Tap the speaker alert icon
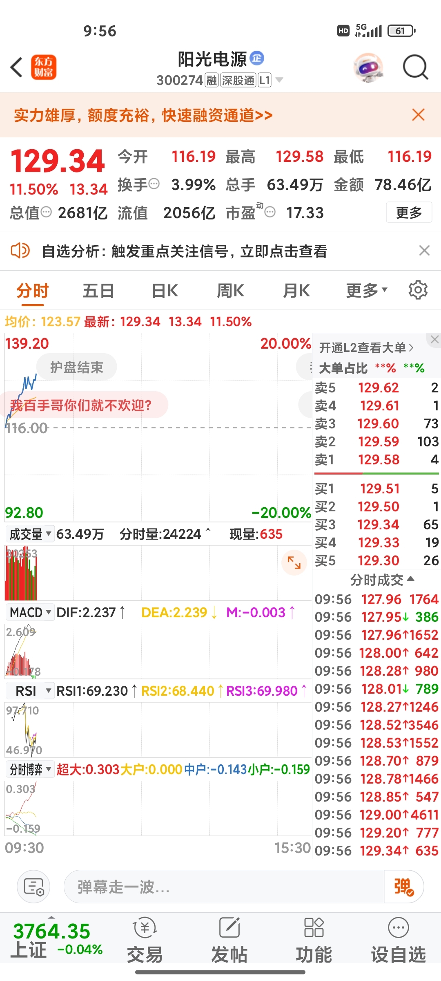The height and width of the screenshot is (981, 441). 20,251
